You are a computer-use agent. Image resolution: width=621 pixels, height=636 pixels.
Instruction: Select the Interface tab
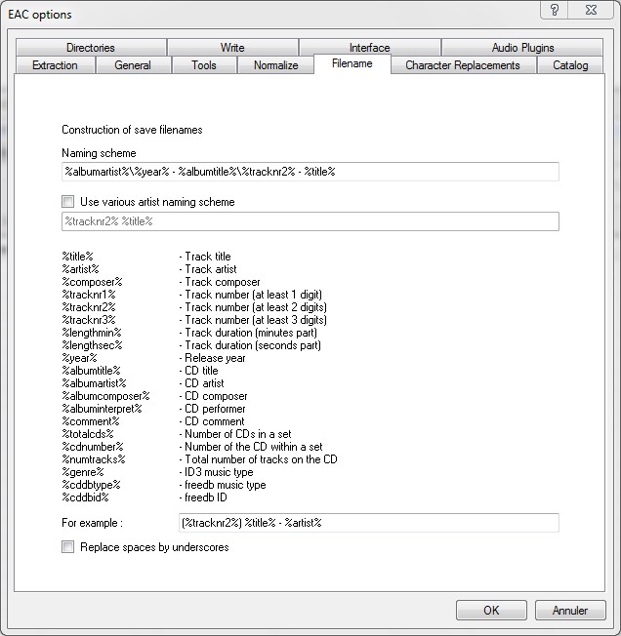pyautogui.click(x=369, y=48)
